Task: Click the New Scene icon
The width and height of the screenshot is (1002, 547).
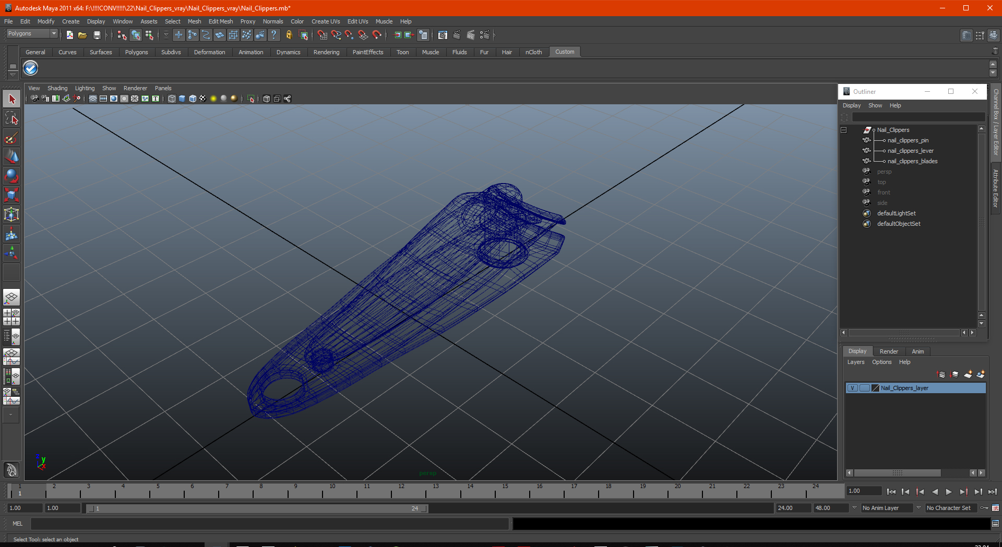Action: [70, 35]
